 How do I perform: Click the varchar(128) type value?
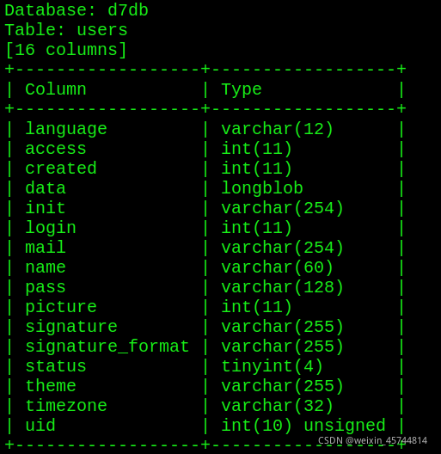pos(282,287)
